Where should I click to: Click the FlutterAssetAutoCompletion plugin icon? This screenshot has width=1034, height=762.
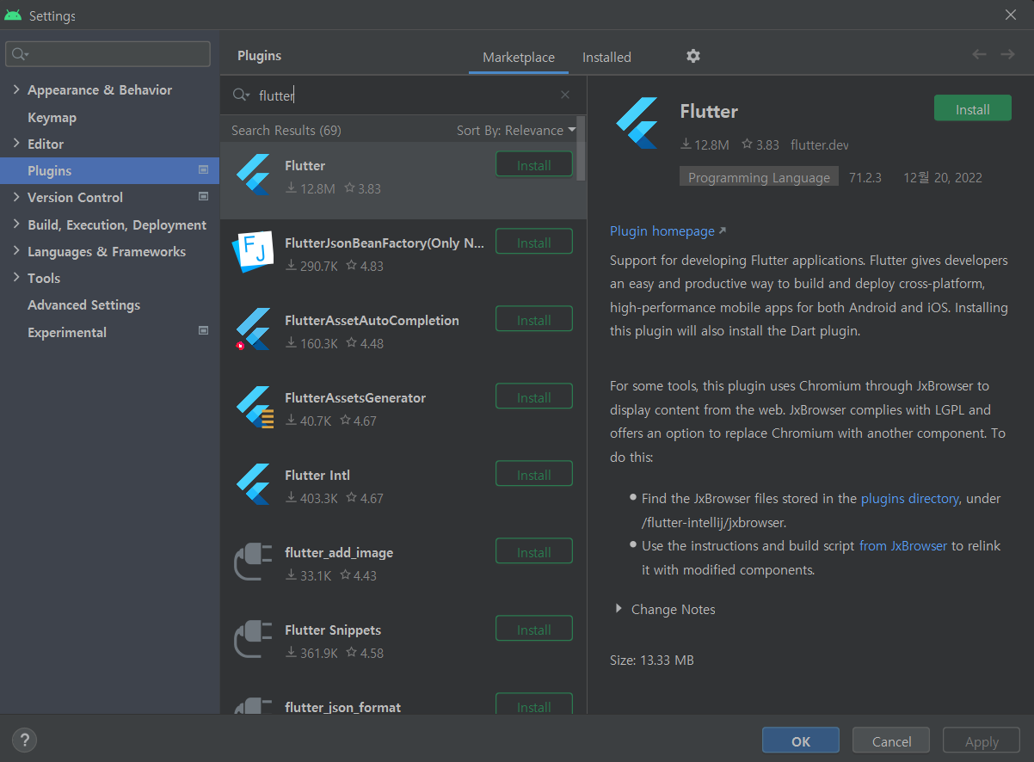[254, 331]
